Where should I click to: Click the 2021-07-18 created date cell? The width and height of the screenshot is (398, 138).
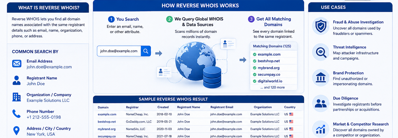coord(164,136)
